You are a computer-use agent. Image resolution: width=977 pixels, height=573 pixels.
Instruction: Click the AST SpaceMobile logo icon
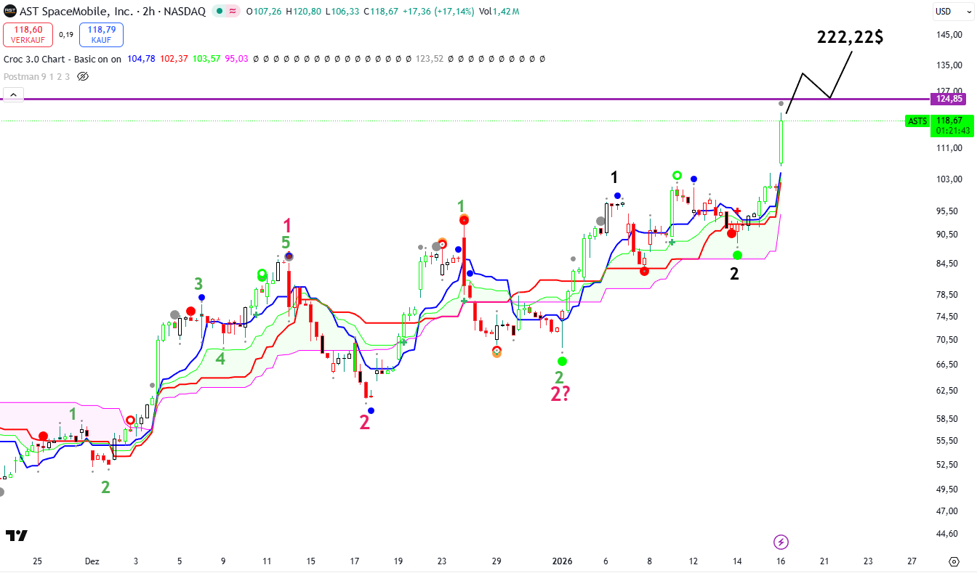click(x=10, y=11)
